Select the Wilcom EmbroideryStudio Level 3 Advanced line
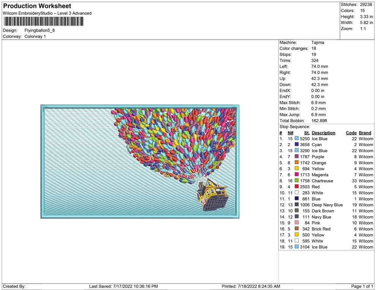 pyautogui.click(x=47, y=13)
